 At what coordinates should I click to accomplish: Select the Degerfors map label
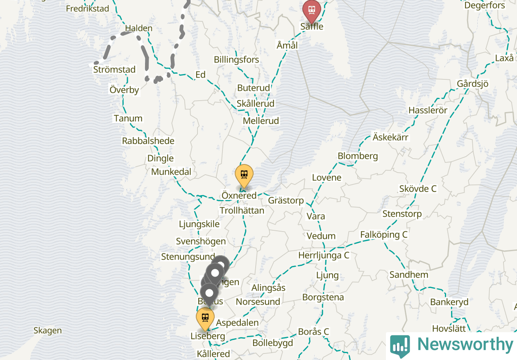(x=485, y=5)
